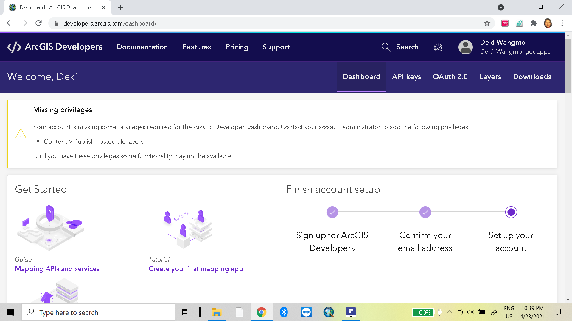This screenshot has width=572, height=321.
Task: Launch the ArcCatalog globe app from the taskbar
Action: 328,312
